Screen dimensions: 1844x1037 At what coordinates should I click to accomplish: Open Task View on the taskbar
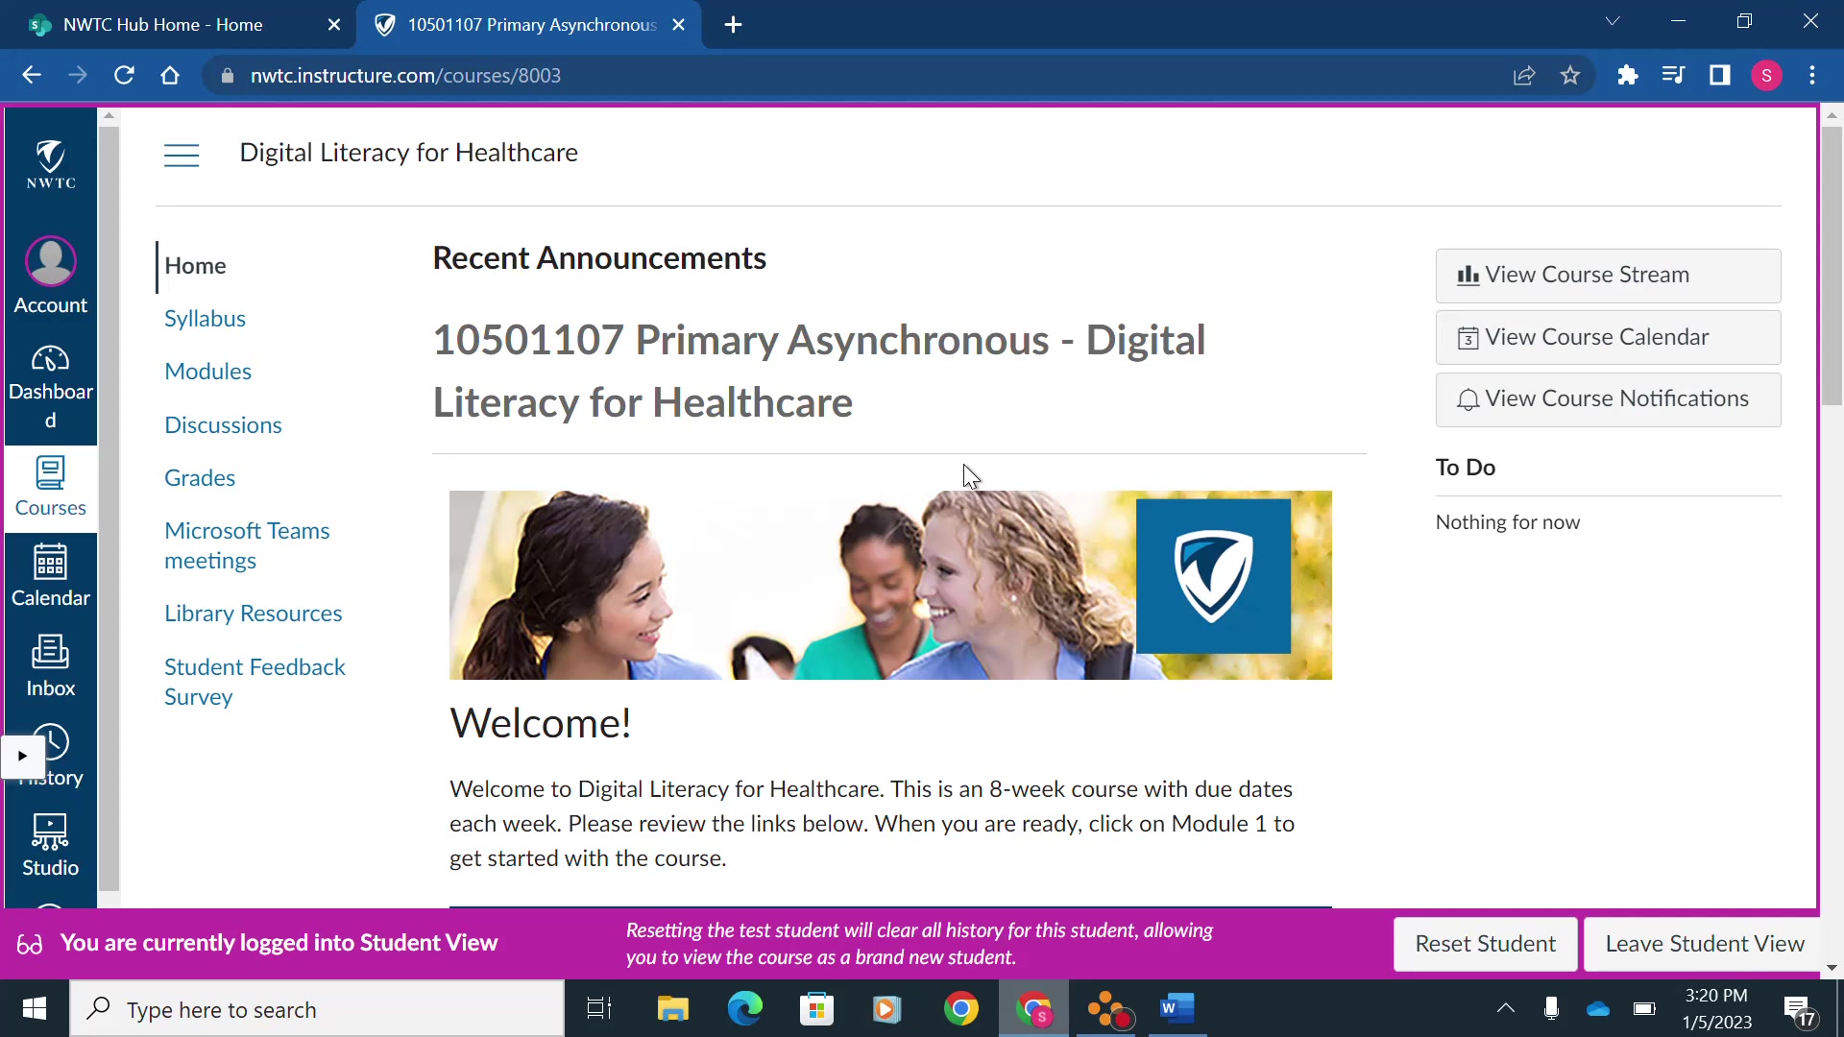[599, 1009]
